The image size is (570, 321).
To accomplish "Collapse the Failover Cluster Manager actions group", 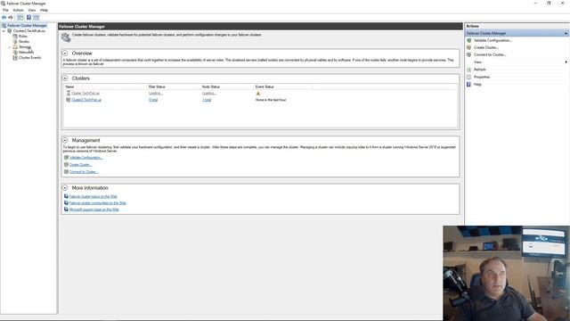I will coord(566,33).
